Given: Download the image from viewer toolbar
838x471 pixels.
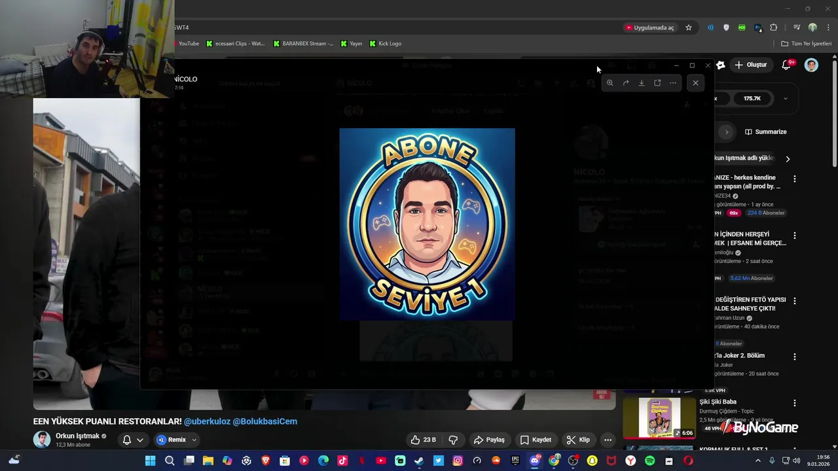Looking at the screenshot, I should tap(642, 83).
